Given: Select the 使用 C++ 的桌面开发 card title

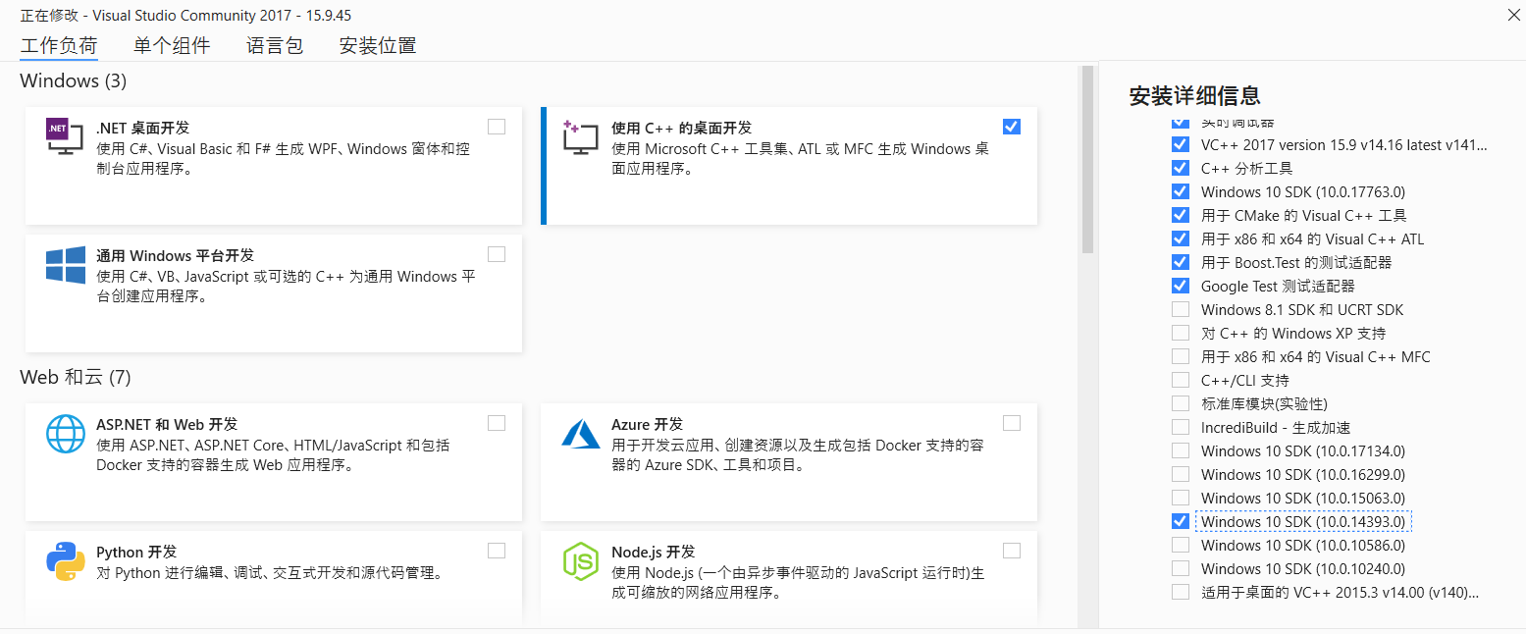Looking at the screenshot, I should (x=681, y=128).
